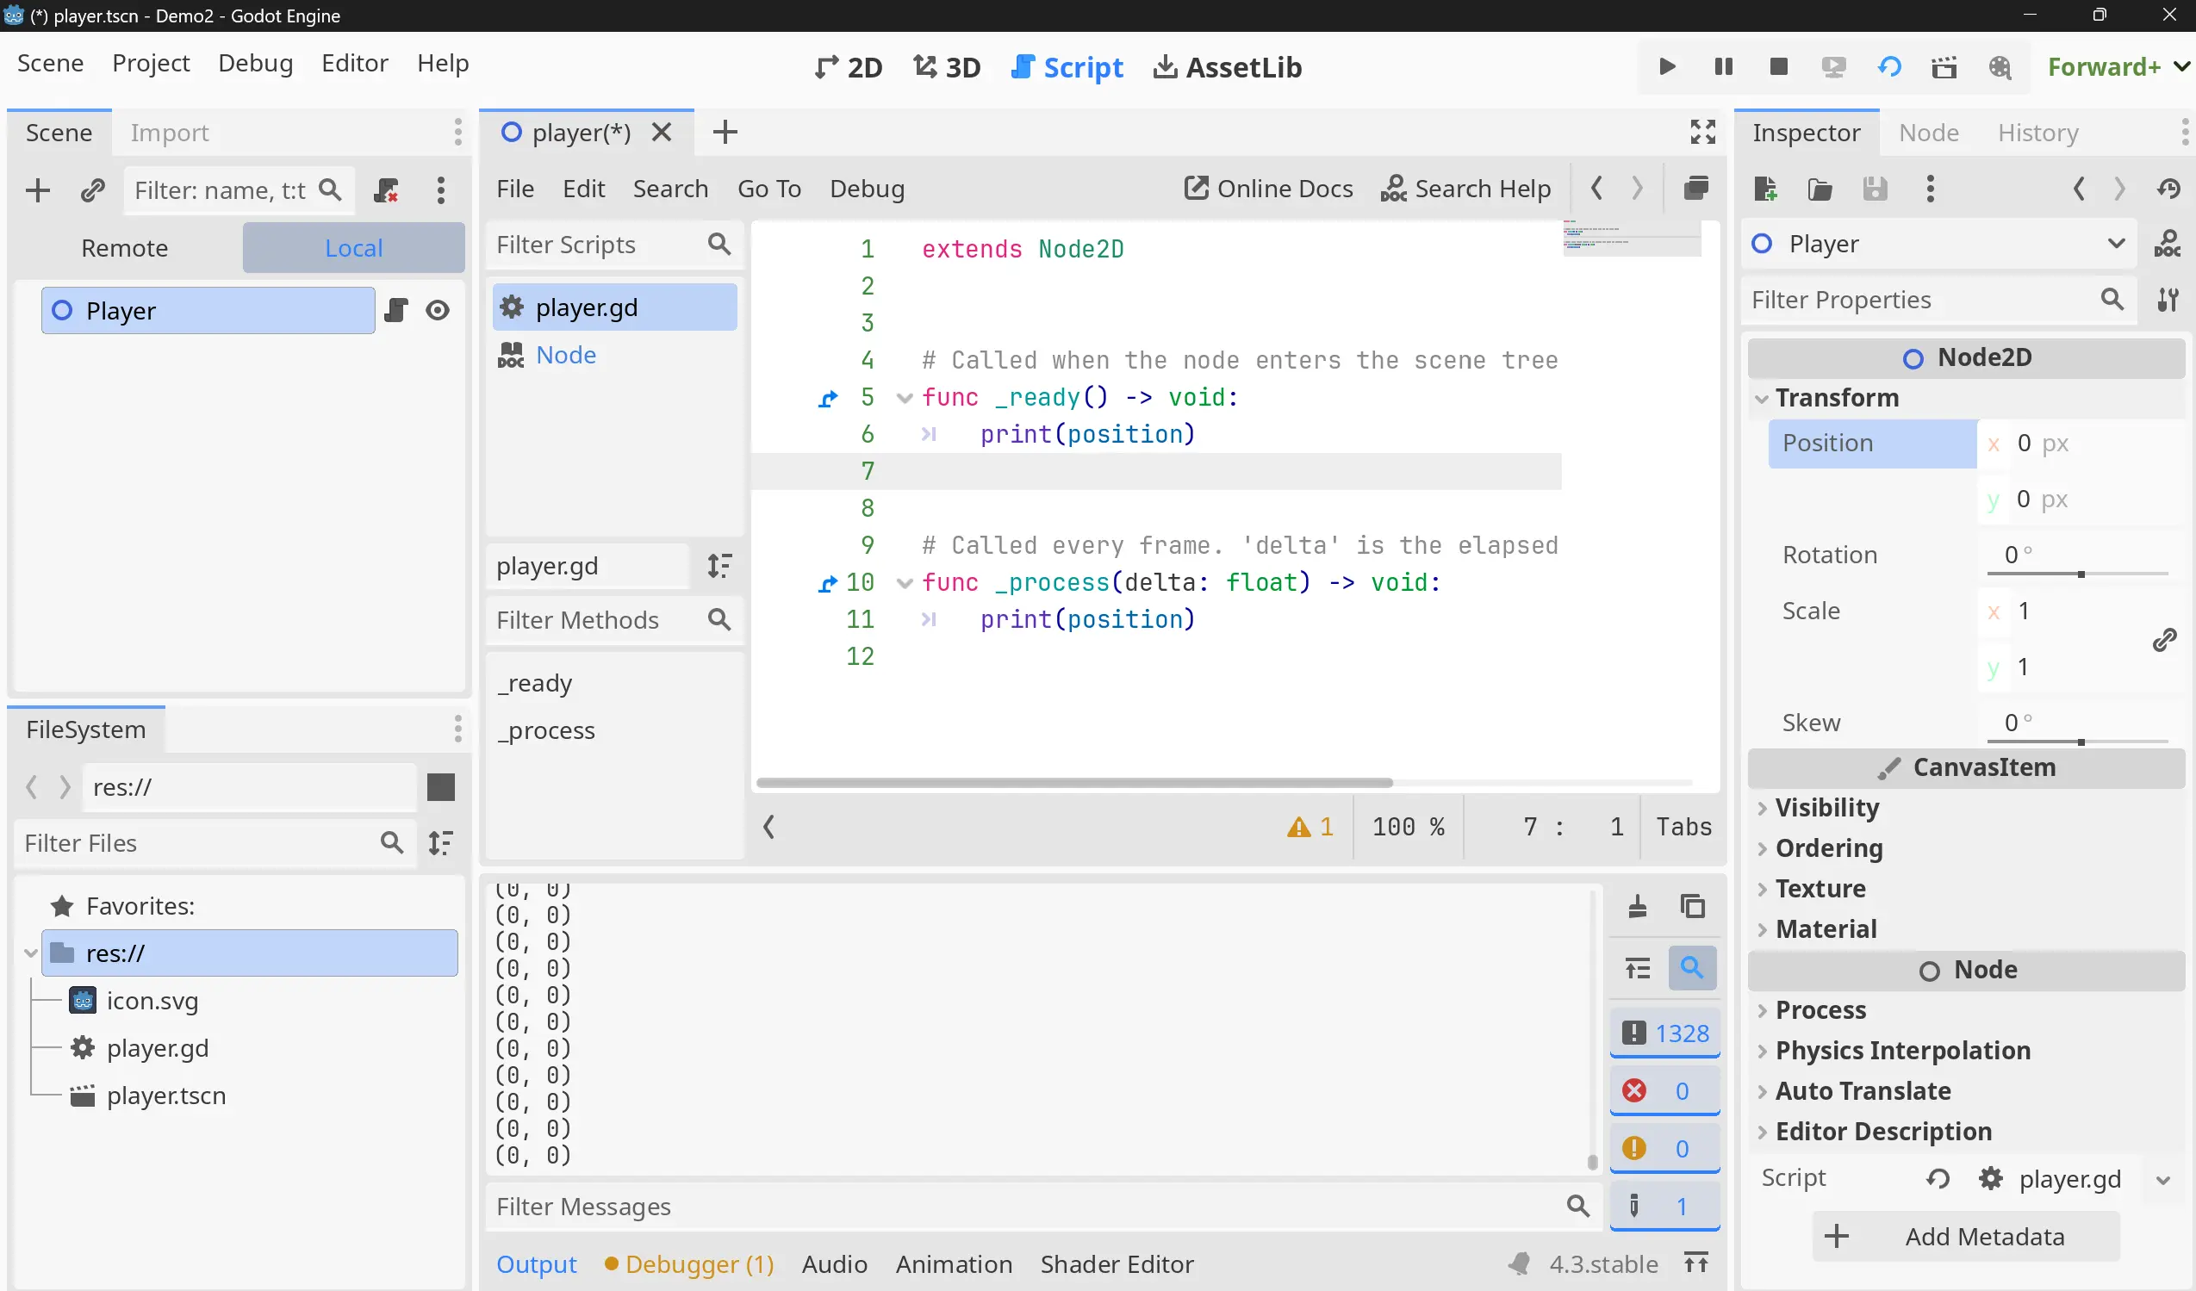
Task: Open the Debugger (1) bottom panel
Action: [689, 1264]
